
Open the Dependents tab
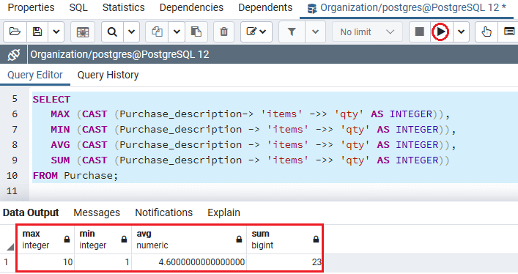point(265,7)
